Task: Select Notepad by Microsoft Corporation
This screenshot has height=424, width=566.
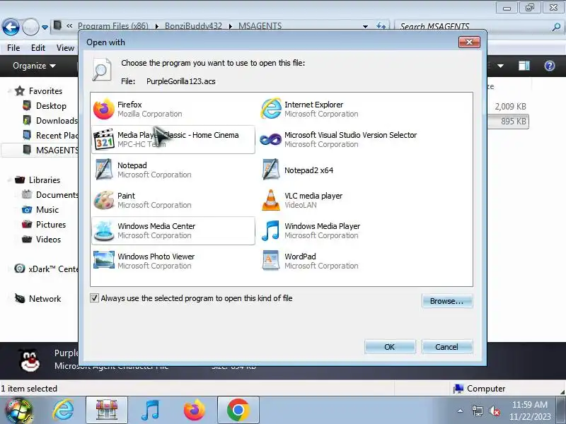Action: click(x=173, y=170)
